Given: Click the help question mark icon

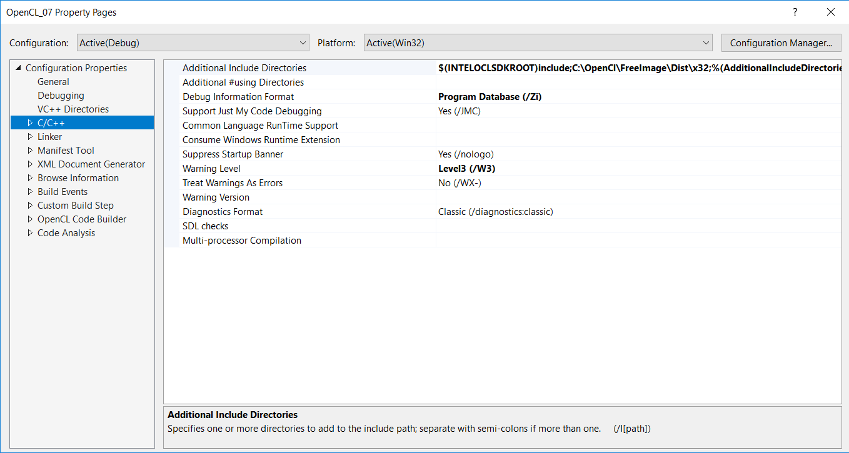Looking at the screenshot, I should [795, 12].
